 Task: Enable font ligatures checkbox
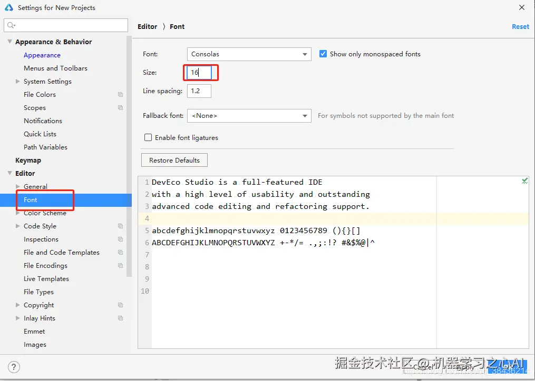[x=148, y=137]
